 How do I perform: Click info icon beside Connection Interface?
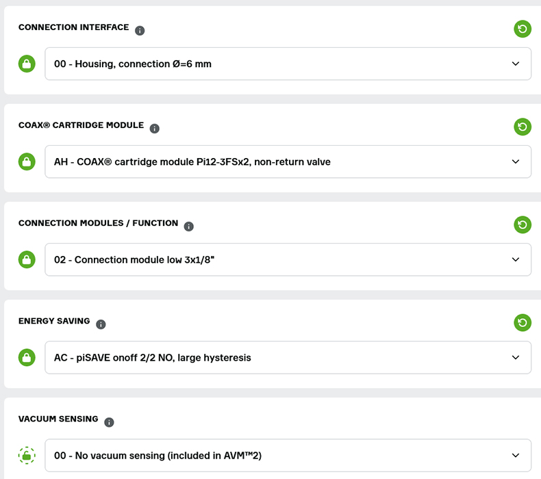pos(140,31)
